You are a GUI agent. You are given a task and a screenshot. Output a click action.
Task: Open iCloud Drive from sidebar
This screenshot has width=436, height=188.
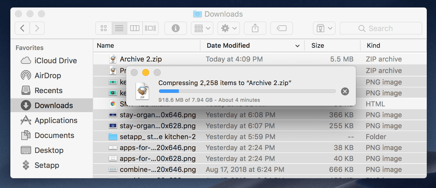point(56,60)
